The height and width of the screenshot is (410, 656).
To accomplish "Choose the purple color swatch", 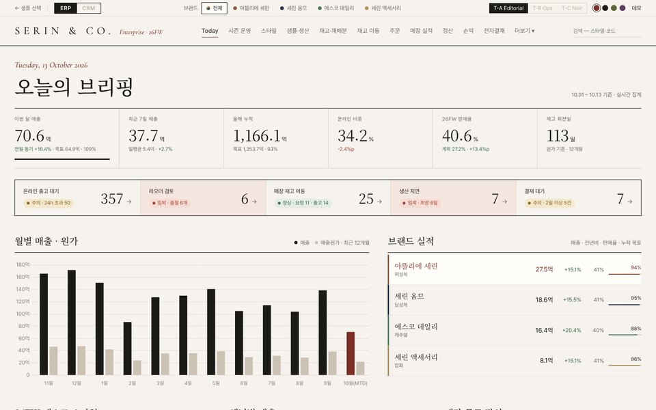I will click(x=623, y=8).
